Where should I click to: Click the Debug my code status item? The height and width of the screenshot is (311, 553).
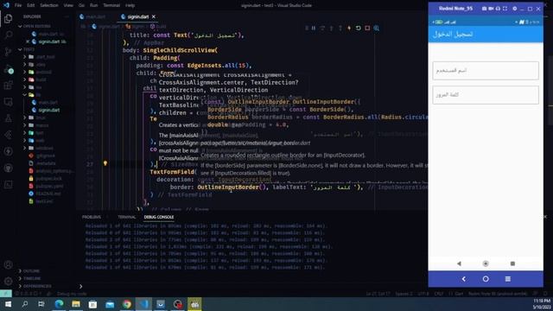click(x=72, y=294)
